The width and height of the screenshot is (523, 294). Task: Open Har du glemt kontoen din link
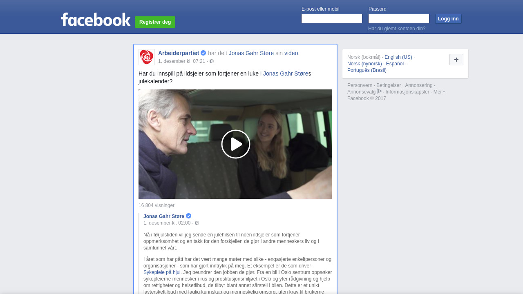click(397, 29)
